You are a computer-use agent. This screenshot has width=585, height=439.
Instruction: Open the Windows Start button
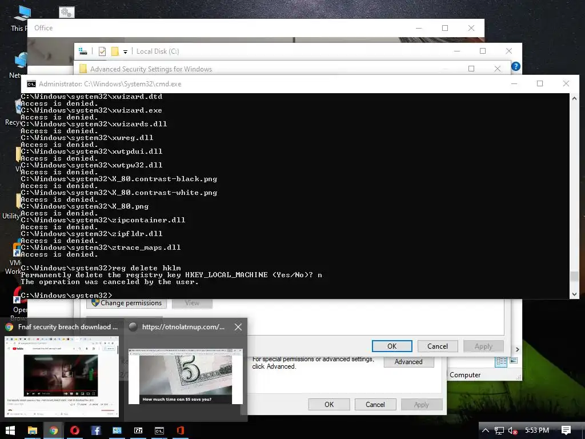tap(10, 430)
